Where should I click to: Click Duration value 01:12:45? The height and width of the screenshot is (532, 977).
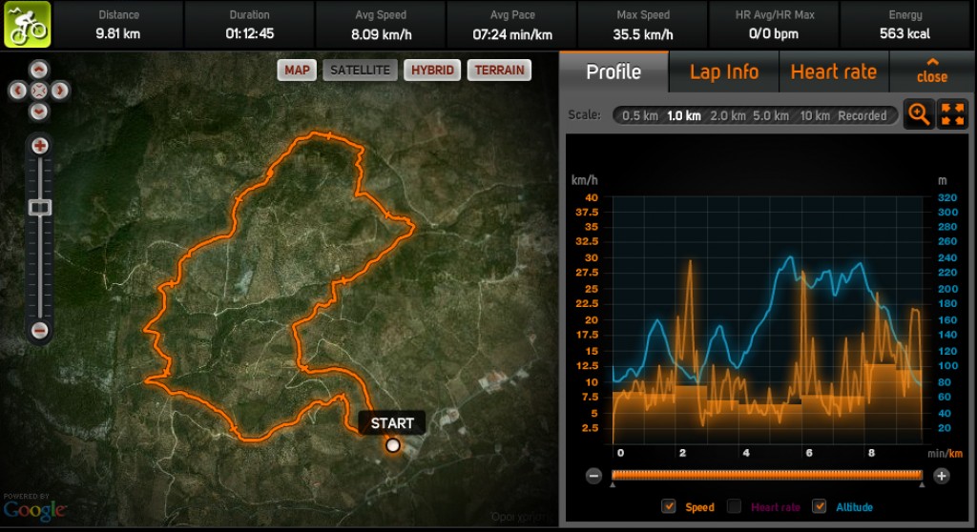point(249,33)
